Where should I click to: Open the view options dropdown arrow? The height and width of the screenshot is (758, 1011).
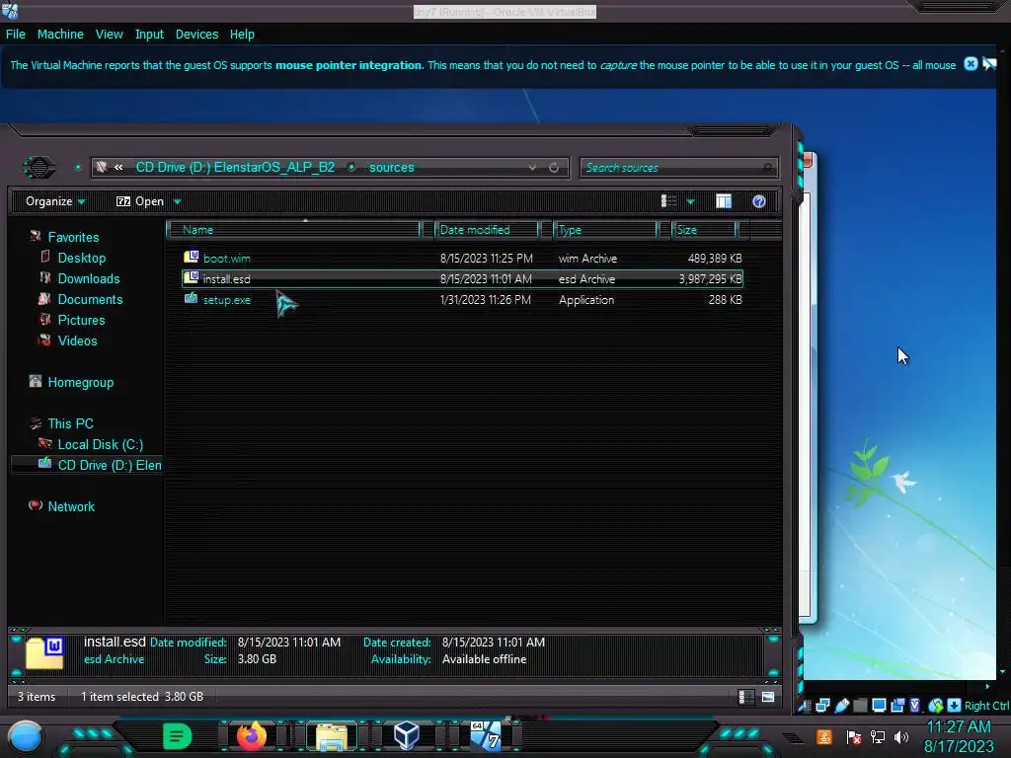[x=690, y=201]
